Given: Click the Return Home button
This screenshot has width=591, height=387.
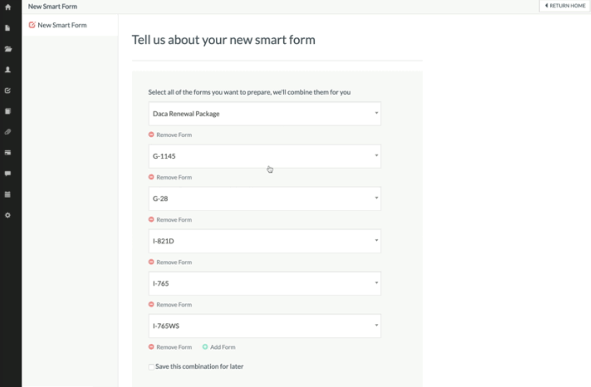Looking at the screenshot, I should point(565,6).
